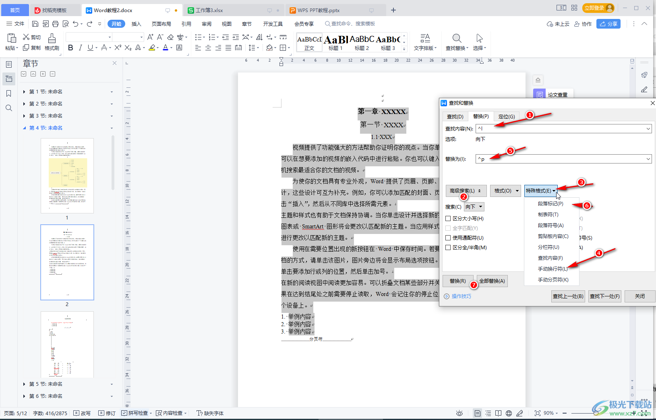Click the Print icon in quick toolbar
Viewport: 656px width, 420px height.
[56, 24]
